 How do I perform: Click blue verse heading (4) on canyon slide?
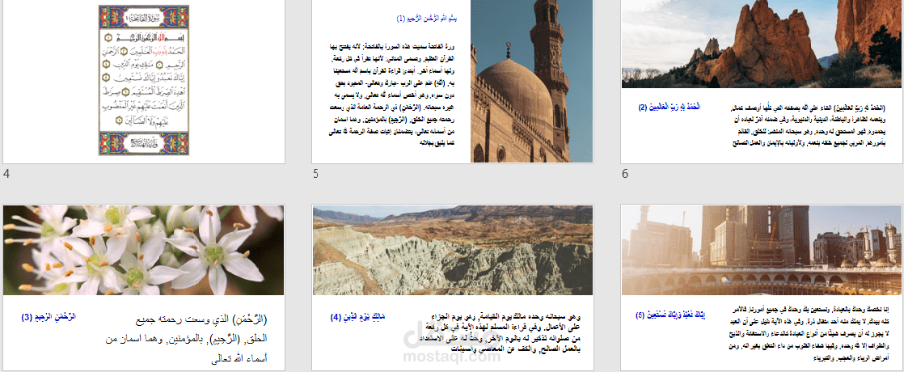[x=358, y=317]
